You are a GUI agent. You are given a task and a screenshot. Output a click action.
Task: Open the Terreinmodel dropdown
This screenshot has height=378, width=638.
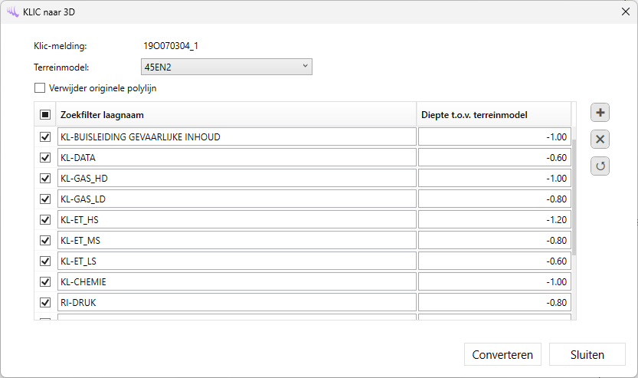pos(227,67)
